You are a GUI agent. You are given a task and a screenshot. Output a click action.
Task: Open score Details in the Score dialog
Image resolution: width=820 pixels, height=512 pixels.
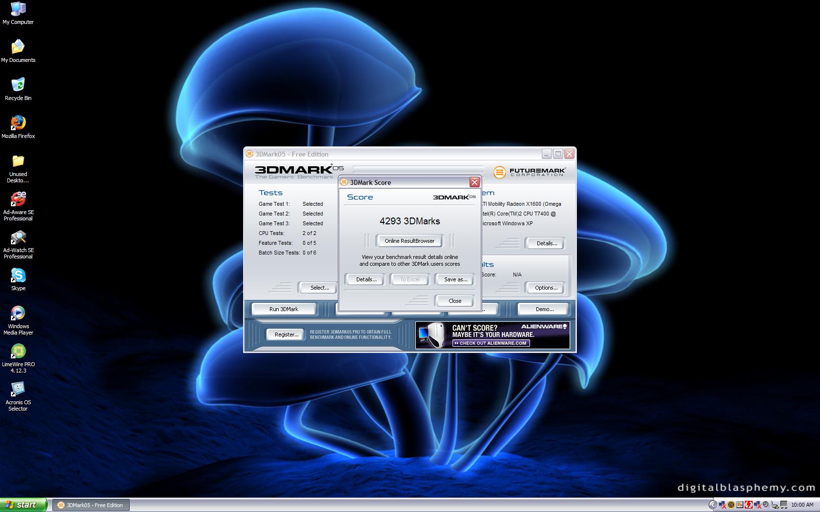[366, 279]
